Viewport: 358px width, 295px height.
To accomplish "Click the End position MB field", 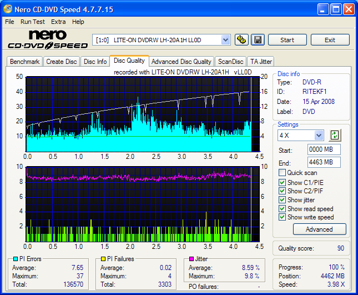I will coord(323,162).
